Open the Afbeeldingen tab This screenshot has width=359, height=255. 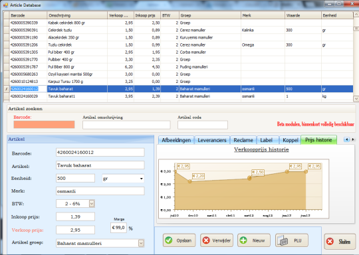176,140
